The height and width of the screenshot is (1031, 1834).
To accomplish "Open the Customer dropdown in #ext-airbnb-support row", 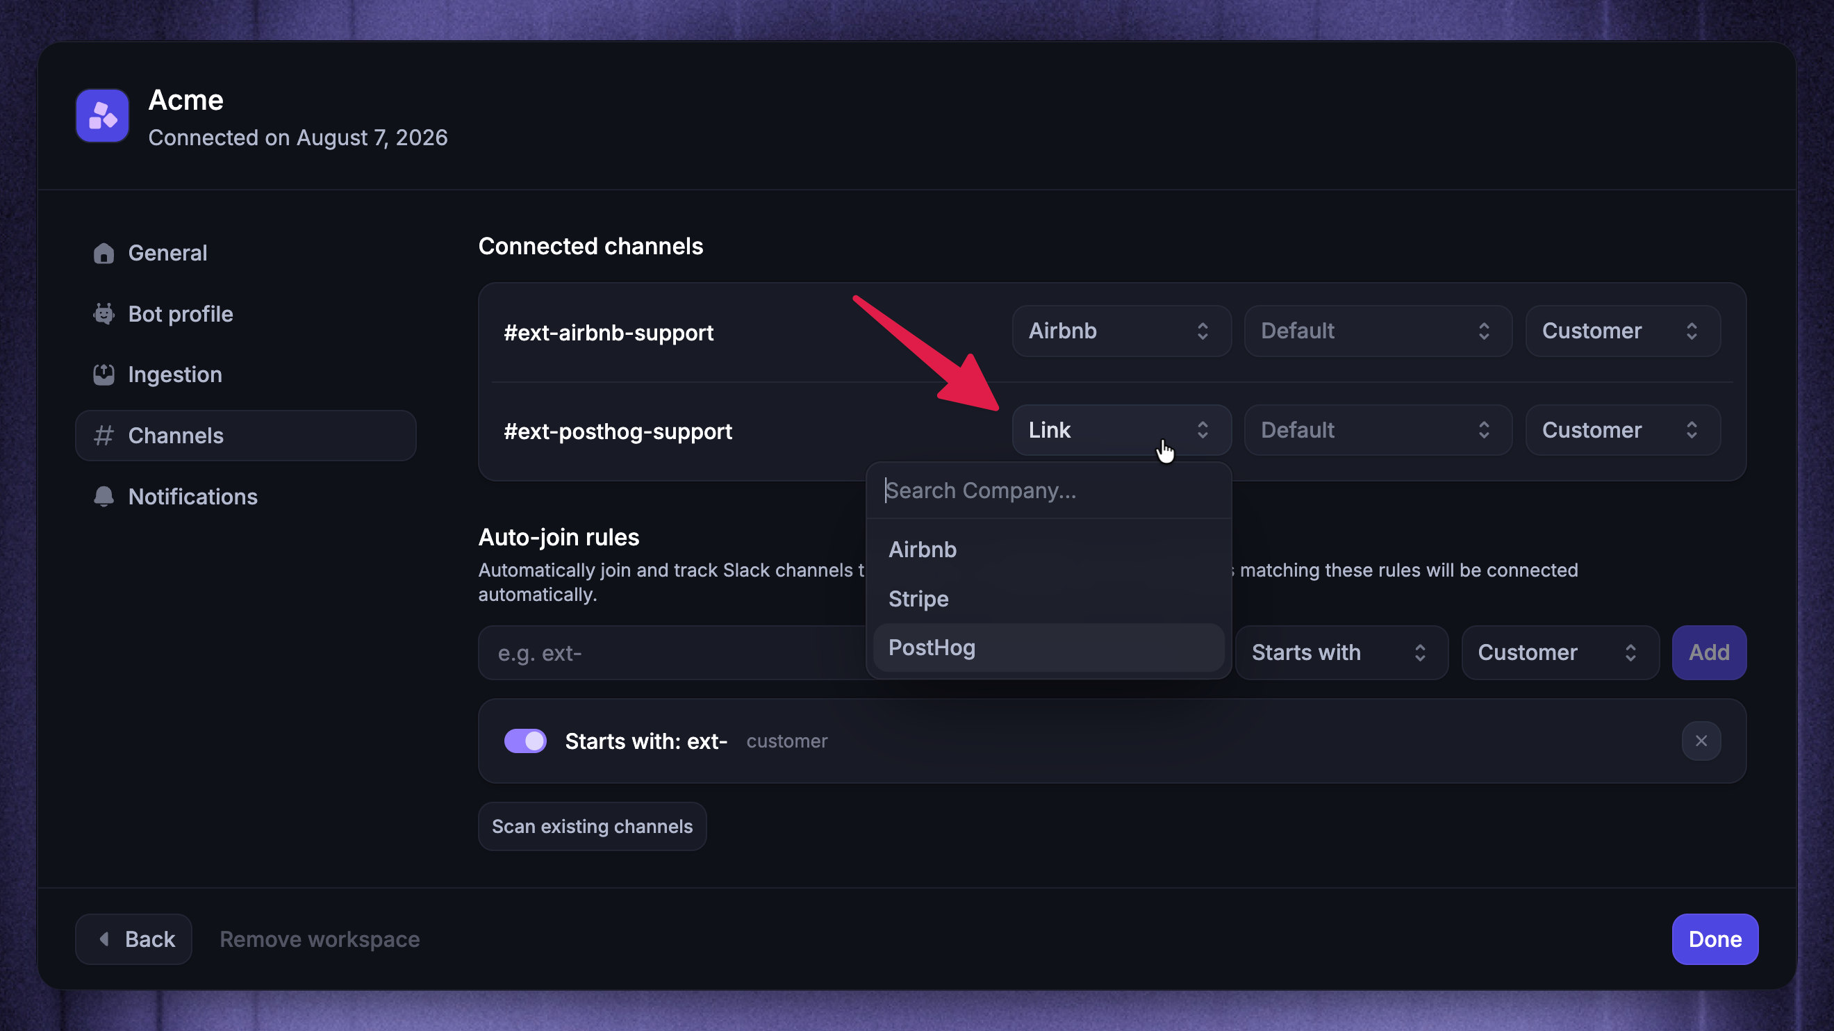I will (x=1623, y=331).
